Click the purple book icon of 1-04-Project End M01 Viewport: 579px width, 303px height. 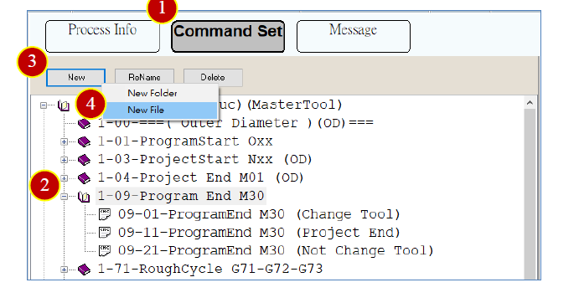pyautogui.click(x=84, y=178)
